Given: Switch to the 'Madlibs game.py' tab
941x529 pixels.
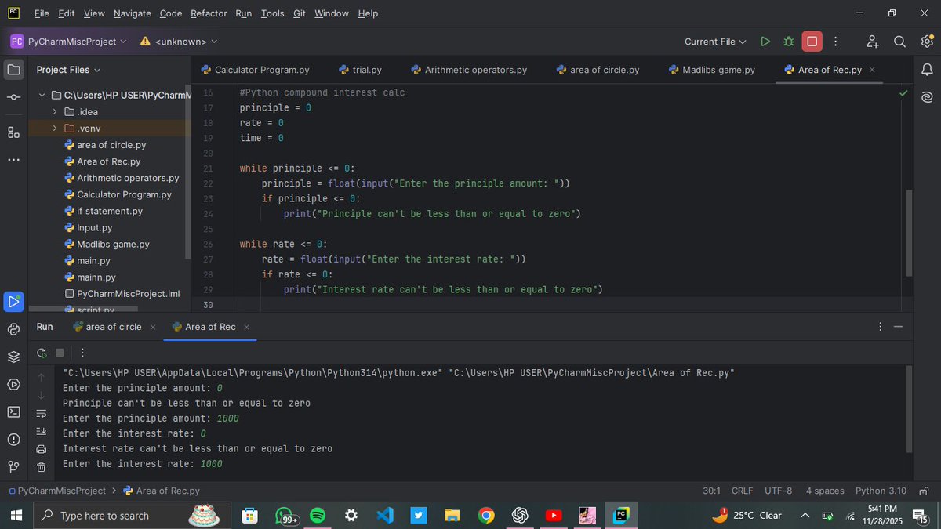Looking at the screenshot, I should (x=711, y=69).
